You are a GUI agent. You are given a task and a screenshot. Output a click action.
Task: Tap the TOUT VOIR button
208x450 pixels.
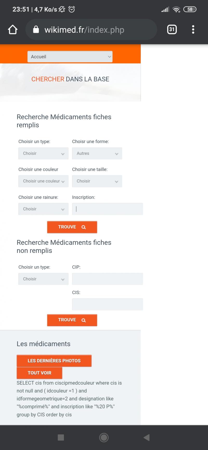point(39,373)
